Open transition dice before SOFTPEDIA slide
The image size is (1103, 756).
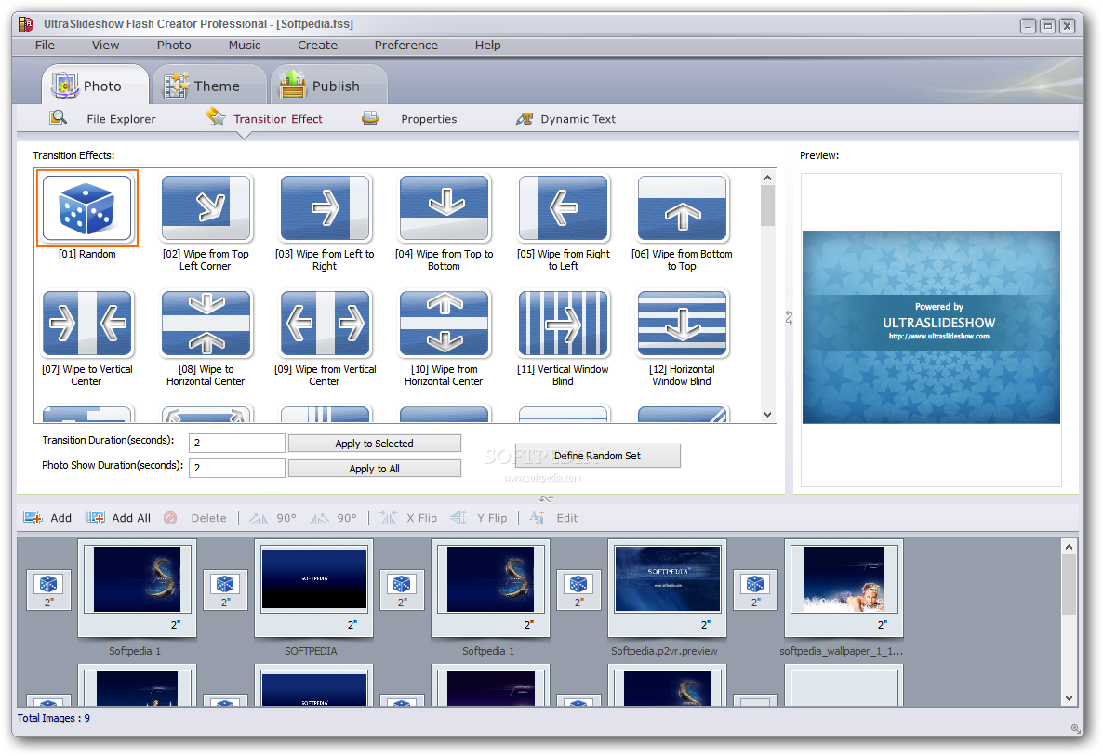[x=225, y=590]
